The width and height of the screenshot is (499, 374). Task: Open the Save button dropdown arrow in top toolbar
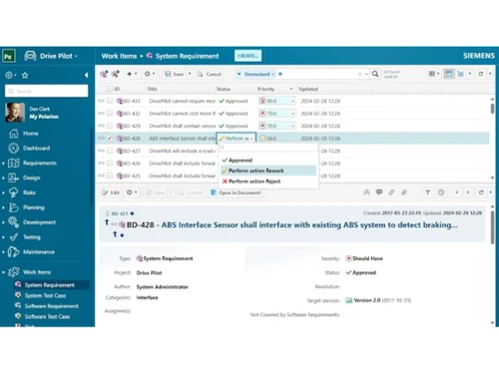190,74
